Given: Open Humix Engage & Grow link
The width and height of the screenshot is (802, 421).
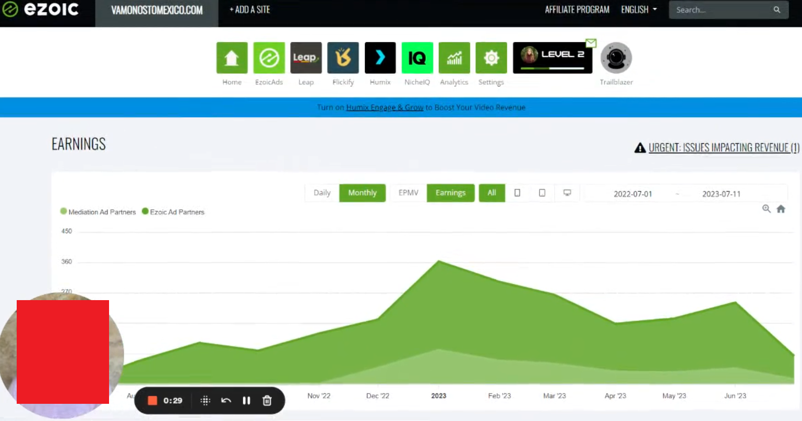Looking at the screenshot, I should pyautogui.click(x=385, y=107).
